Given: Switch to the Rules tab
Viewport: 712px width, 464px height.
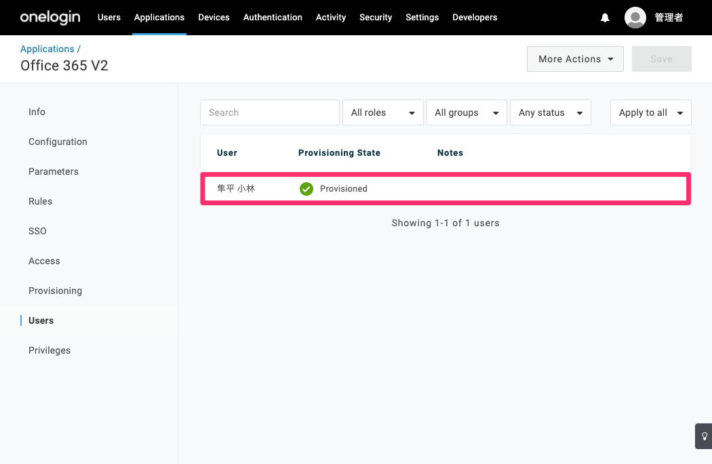Looking at the screenshot, I should point(41,201).
